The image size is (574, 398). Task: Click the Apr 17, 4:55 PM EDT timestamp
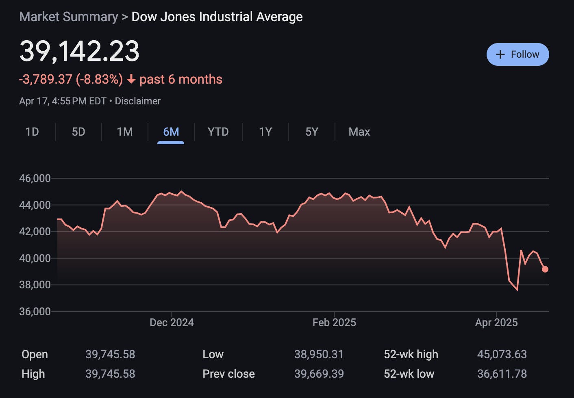click(x=63, y=101)
